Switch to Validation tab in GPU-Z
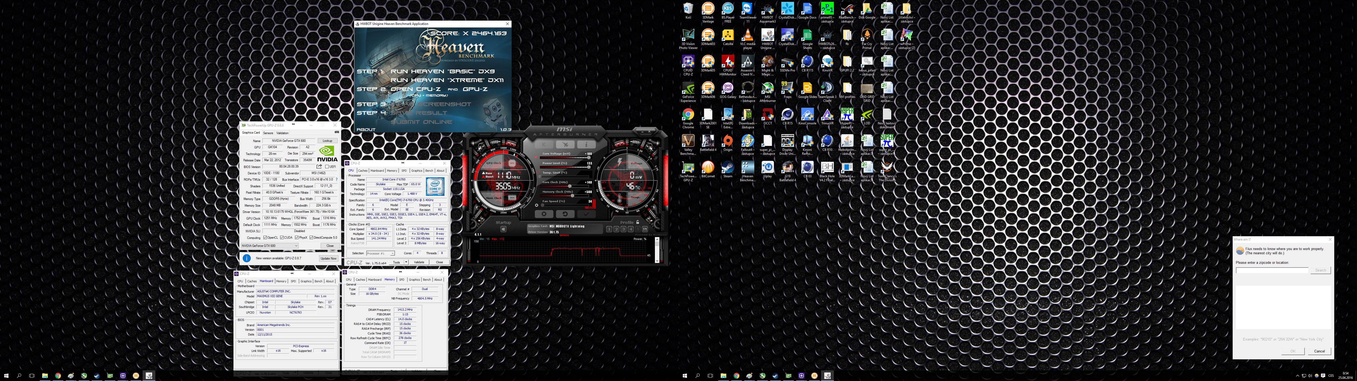Image resolution: width=1357 pixels, height=381 pixels. 282,133
